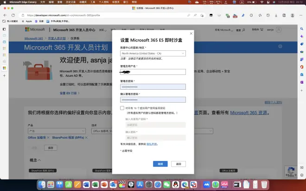Open the 收藏夹 menu in the menu bar
Screen dimensions: 306x191
point(83,2)
